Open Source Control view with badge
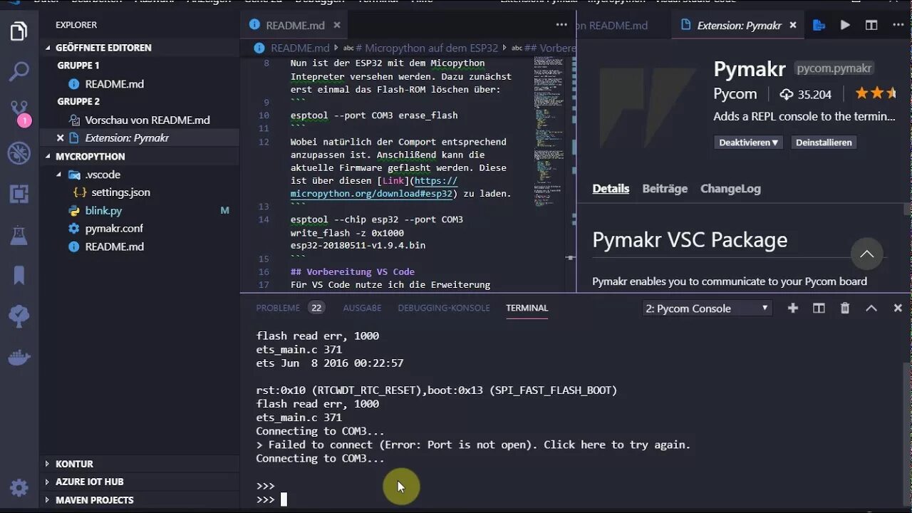Screen dimensions: 912x513 click(x=19, y=113)
